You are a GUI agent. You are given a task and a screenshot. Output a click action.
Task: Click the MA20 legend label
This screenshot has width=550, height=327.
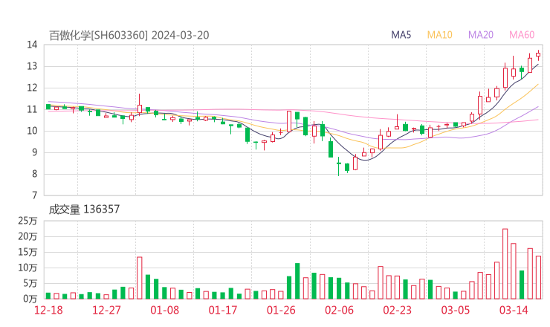pos(481,35)
